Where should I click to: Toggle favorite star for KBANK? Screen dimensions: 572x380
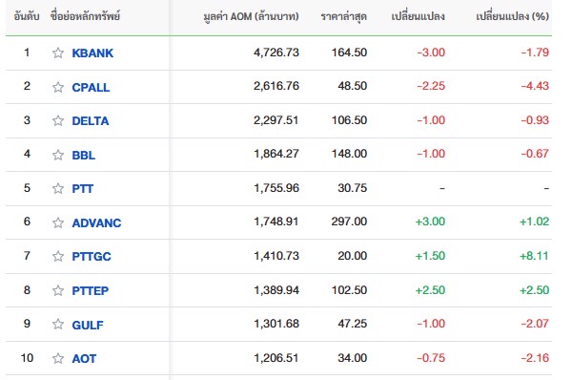58,53
